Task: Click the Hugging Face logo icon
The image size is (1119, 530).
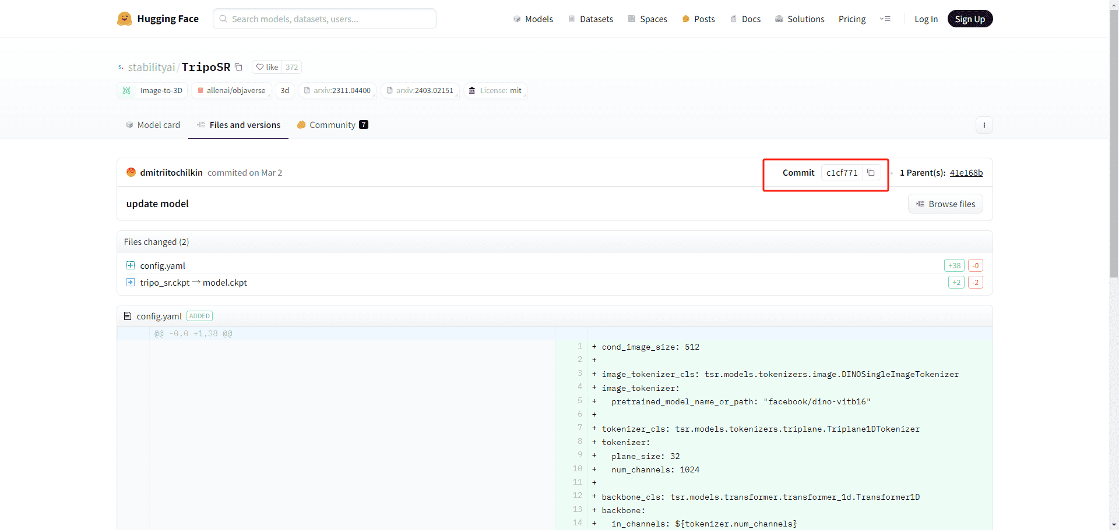Action: click(124, 19)
